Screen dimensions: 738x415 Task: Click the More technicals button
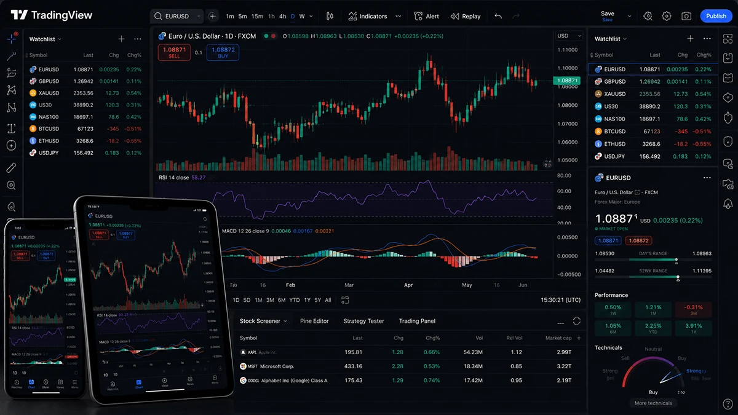click(x=653, y=403)
